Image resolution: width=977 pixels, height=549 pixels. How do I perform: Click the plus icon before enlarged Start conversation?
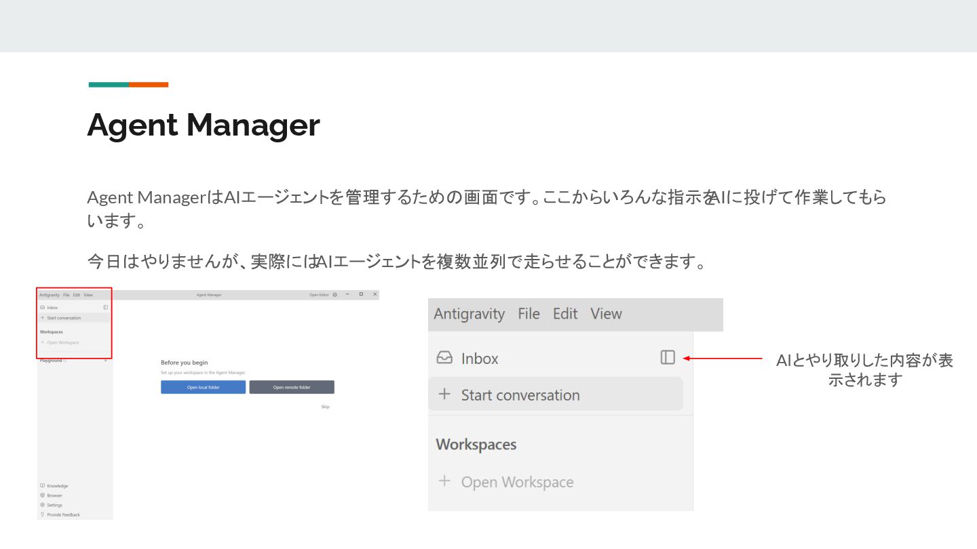[x=444, y=394]
